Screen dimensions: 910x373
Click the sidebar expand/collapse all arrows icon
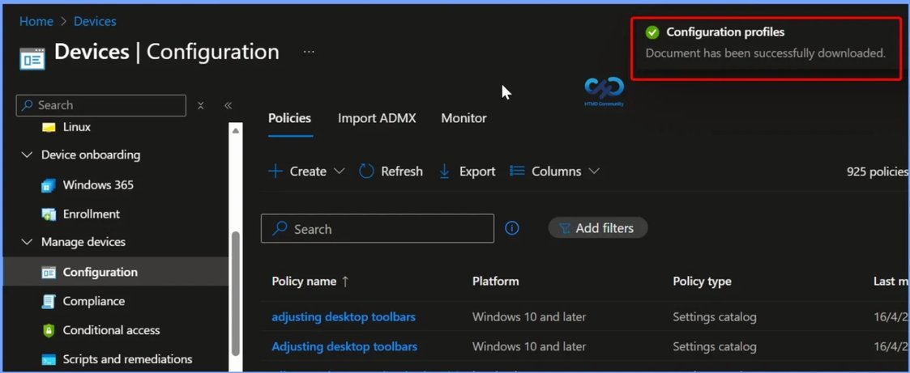click(x=200, y=105)
